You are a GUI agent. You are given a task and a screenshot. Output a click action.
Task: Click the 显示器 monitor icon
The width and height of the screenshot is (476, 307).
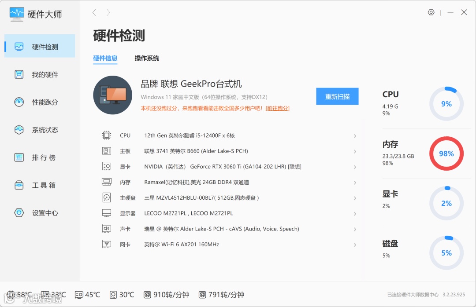point(107,213)
